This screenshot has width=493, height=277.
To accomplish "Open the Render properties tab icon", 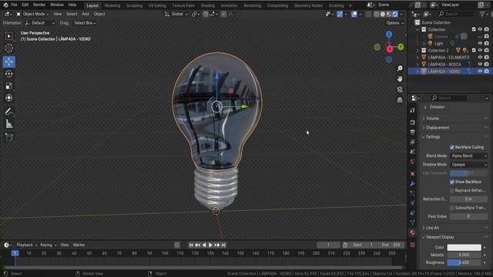I will coord(413,122).
